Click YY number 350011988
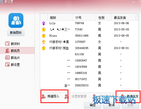The image size is (141, 109). (x=82, y=36)
